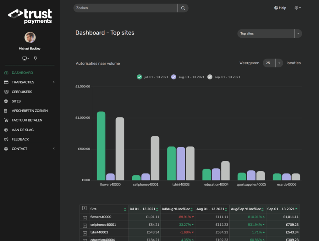The image size is (319, 241).
Task: Click the Gebruikers people icon
Action: point(6,92)
